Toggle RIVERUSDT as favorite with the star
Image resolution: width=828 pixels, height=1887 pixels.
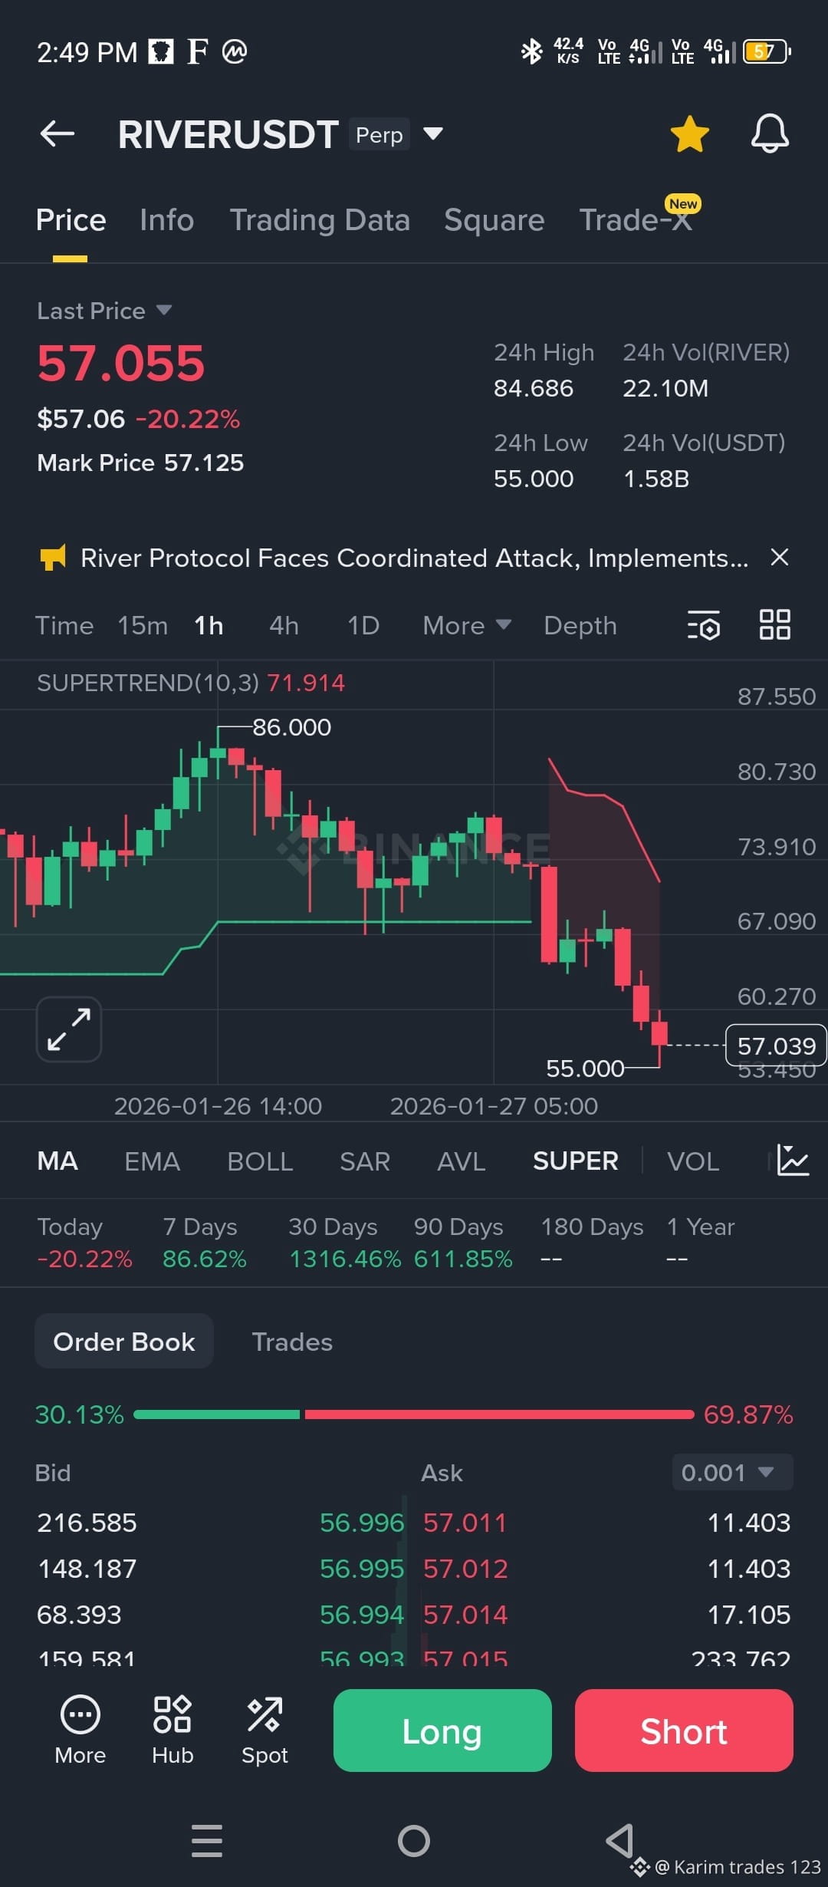[689, 133]
